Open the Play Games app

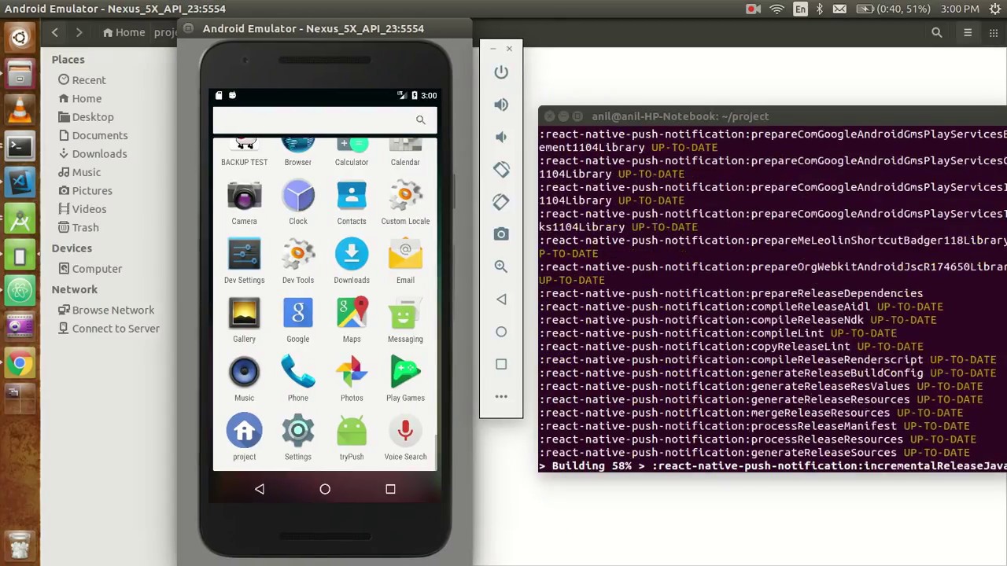click(405, 377)
